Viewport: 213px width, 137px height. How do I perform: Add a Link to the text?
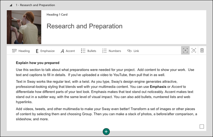coord(133,51)
